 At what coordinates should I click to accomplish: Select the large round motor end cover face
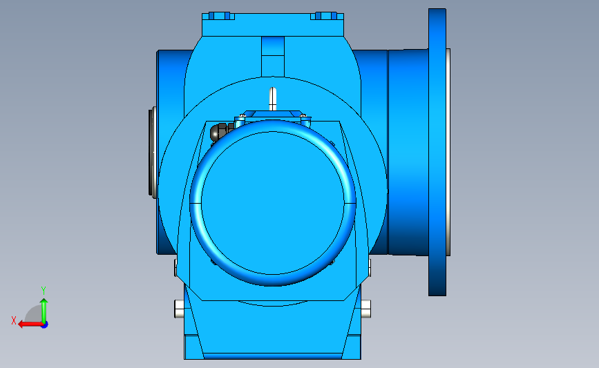[x=273, y=203]
